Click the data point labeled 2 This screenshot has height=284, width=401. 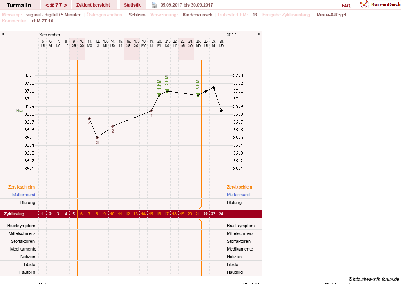point(112,126)
